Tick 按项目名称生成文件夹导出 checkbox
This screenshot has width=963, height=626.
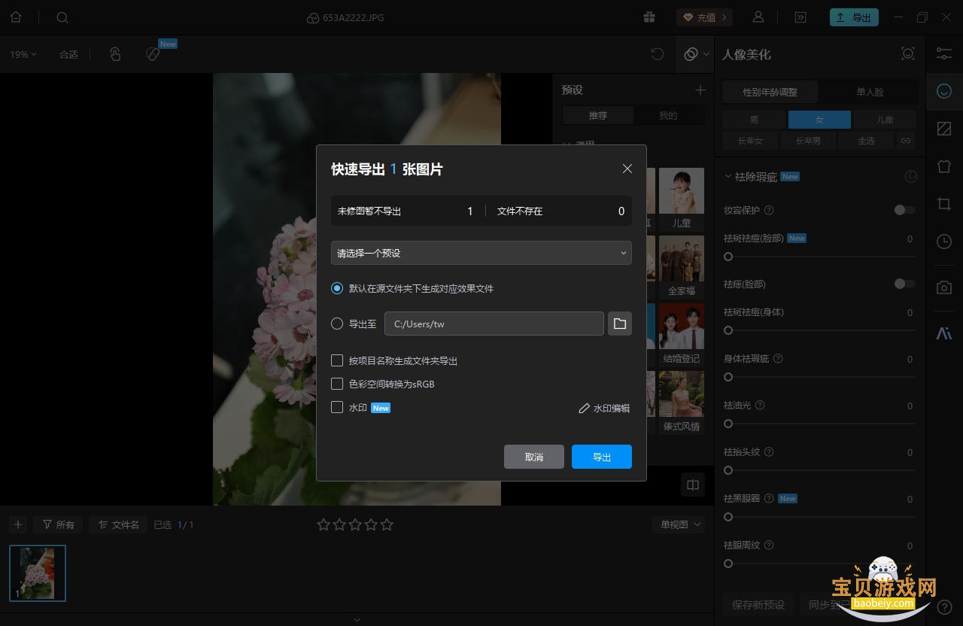[x=337, y=360]
